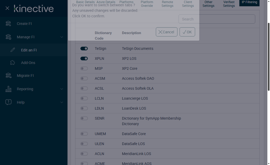This screenshot has width=270, height=165.
Task: Open the Platform Override tab
Action: click(x=147, y=4)
